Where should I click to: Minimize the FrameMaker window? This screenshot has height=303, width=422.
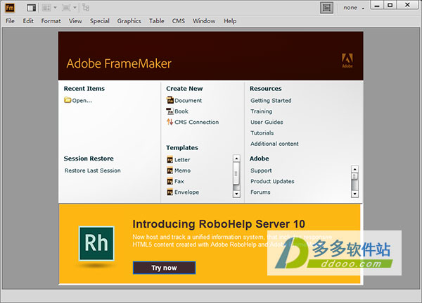point(377,5)
